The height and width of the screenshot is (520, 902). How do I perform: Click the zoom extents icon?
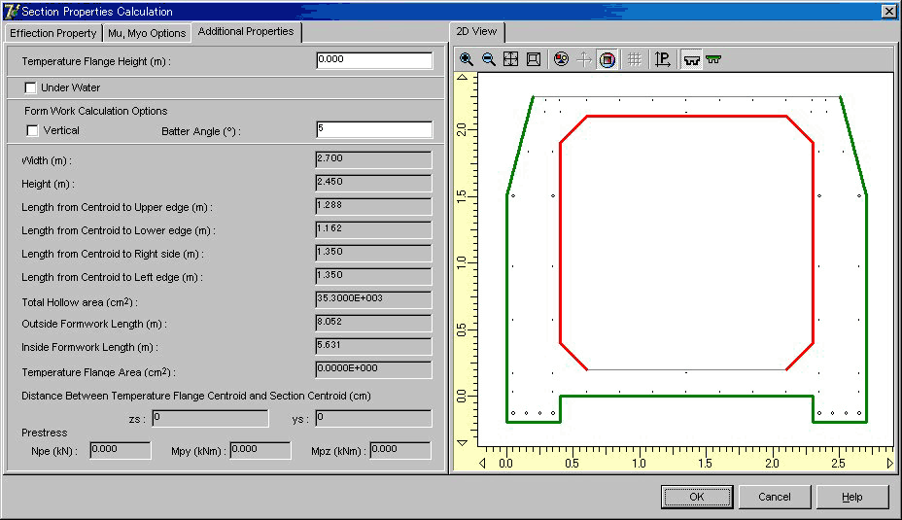(510, 59)
